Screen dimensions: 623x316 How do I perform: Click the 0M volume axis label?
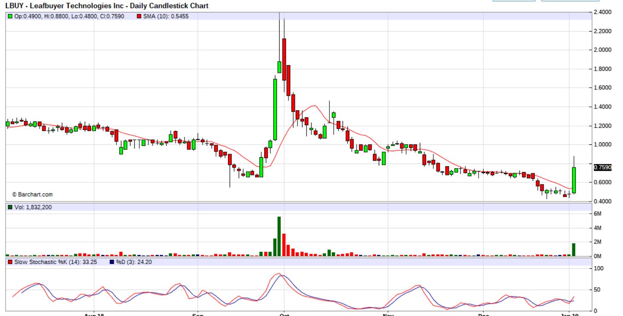coord(597,256)
